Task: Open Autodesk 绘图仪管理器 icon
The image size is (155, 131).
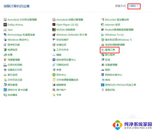Action: (54, 19)
